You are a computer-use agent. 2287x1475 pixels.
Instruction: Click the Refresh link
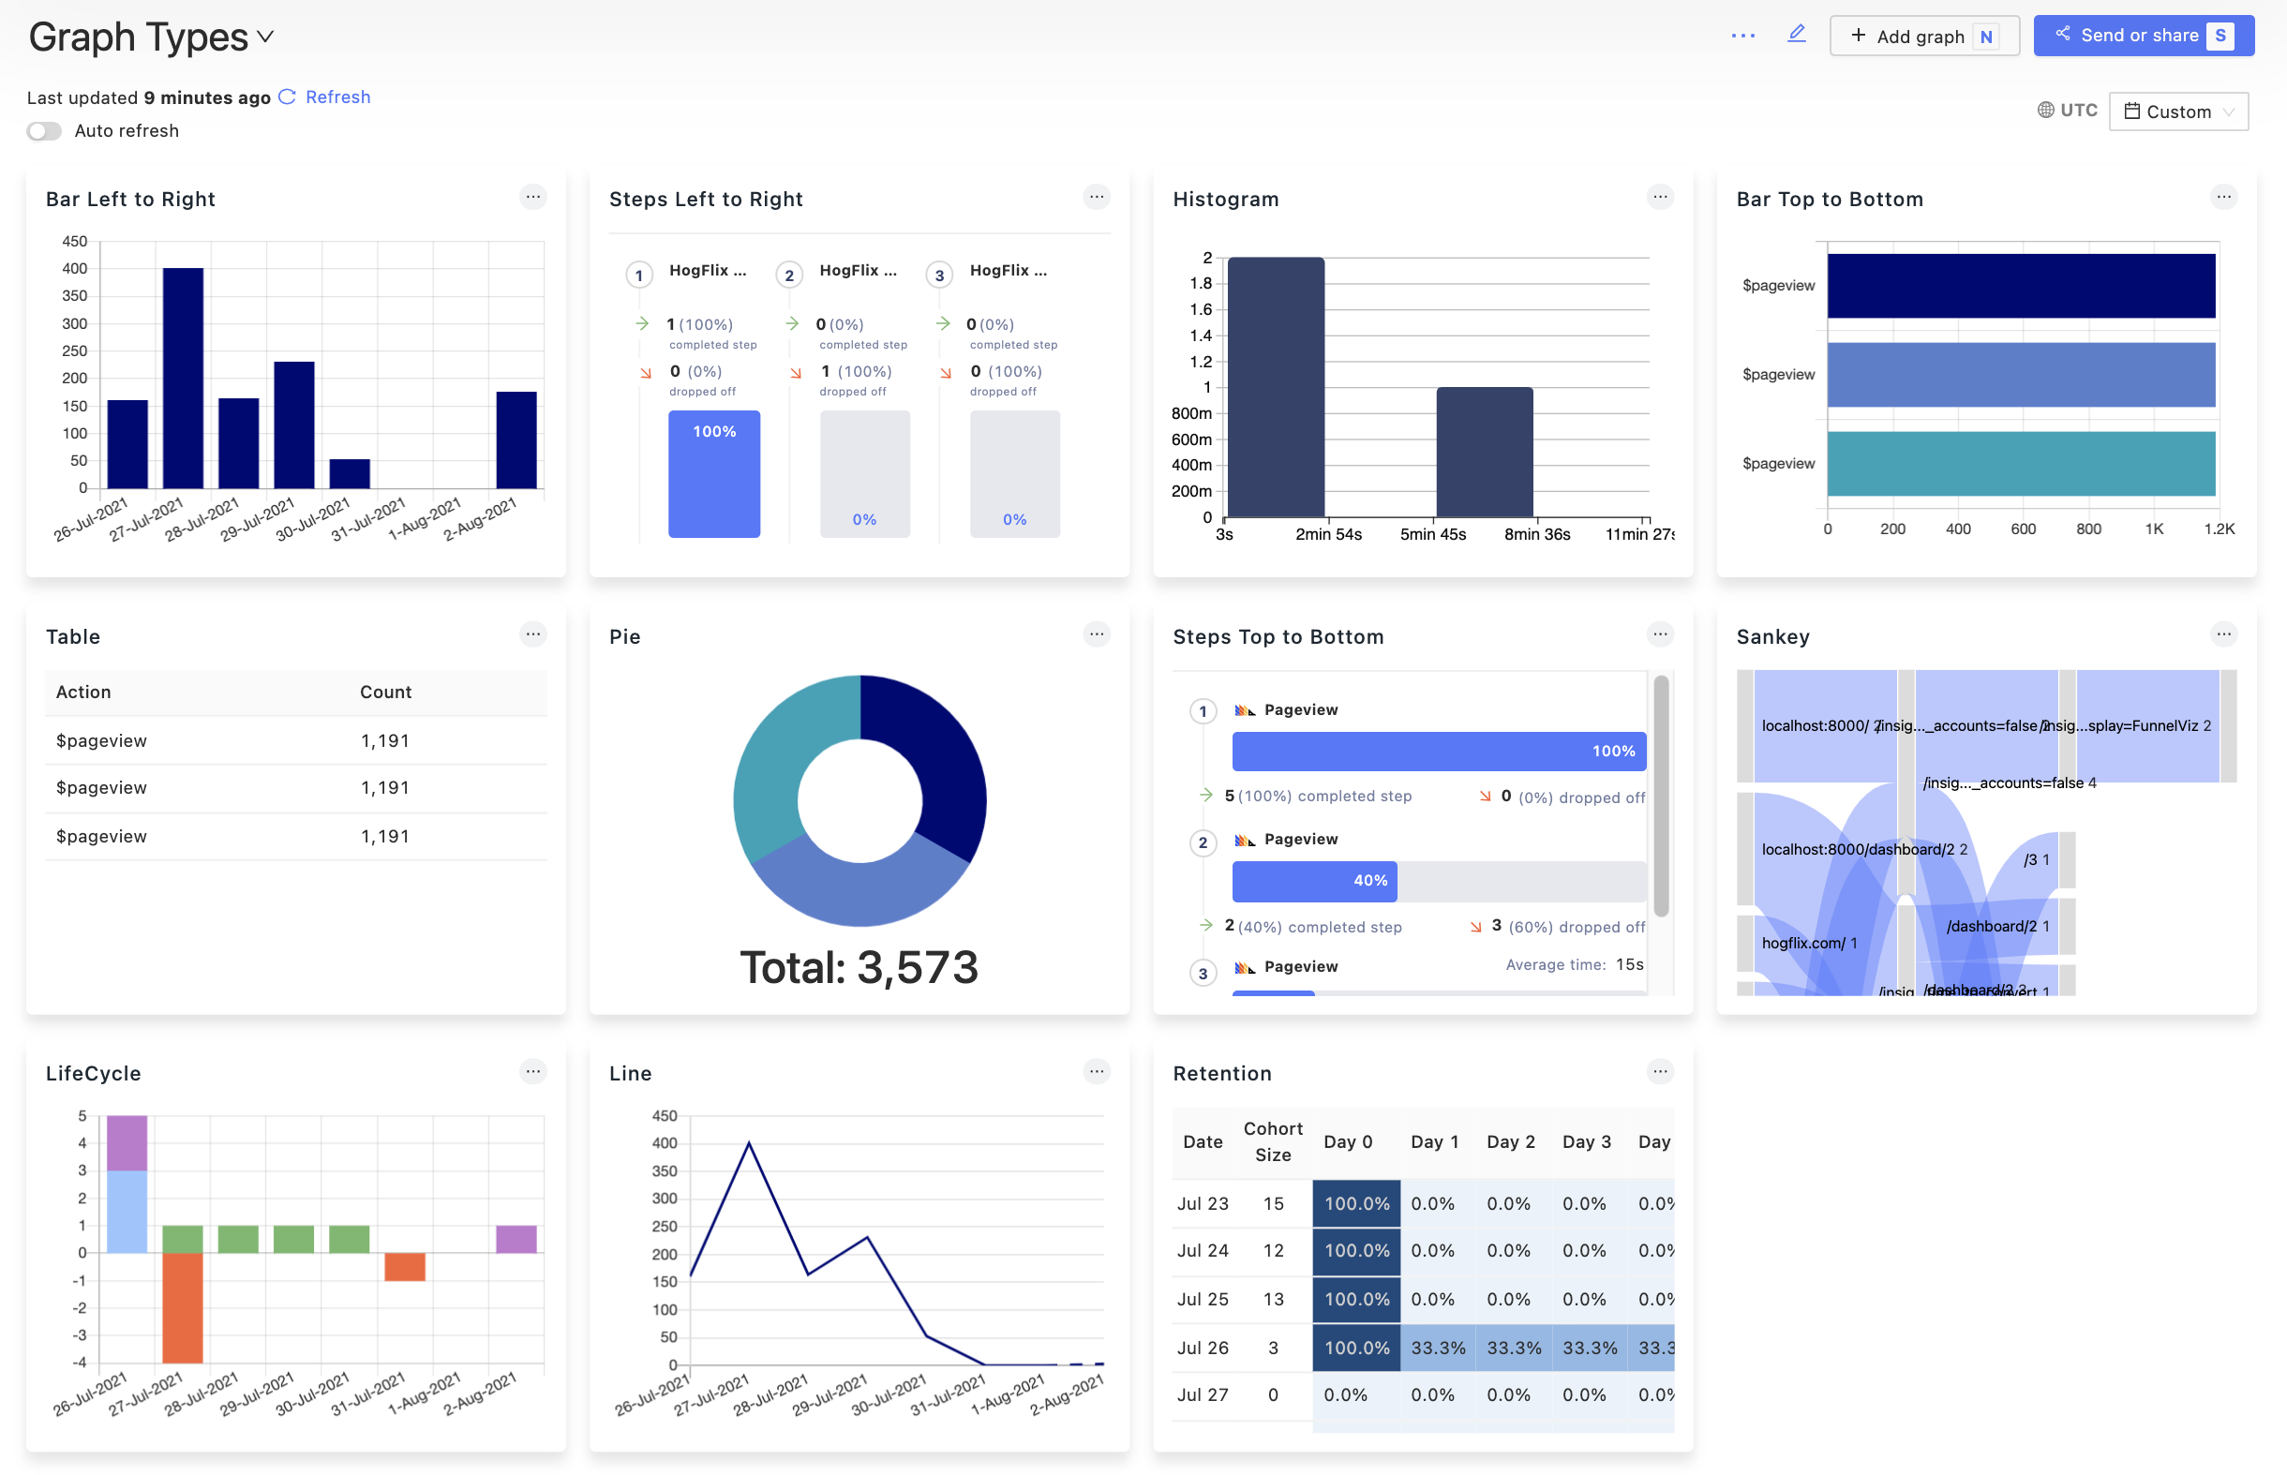(337, 97)
